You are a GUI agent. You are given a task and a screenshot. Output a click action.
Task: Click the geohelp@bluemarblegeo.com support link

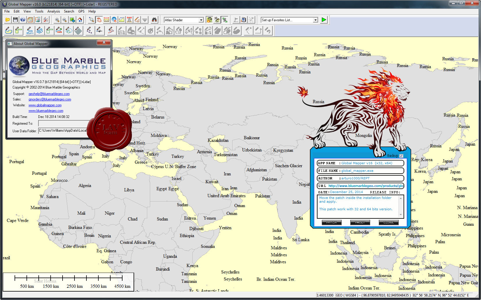49,94
